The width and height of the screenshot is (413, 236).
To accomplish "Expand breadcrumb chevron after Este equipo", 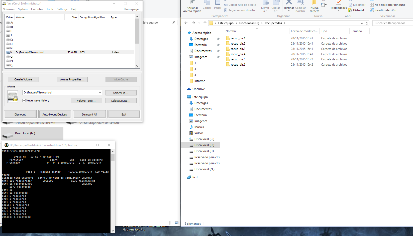I will click(236, 23).
